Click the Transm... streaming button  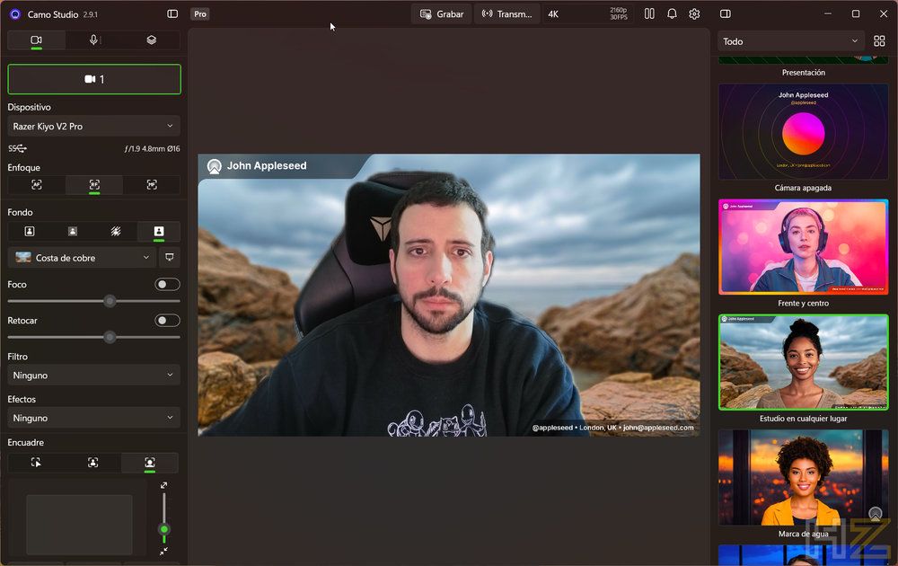[x=506, y=14]
